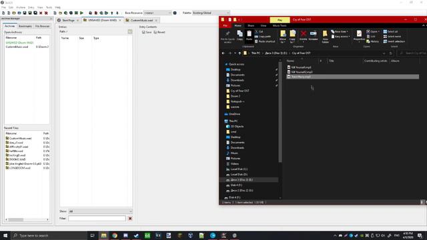Screen dimensions: 427x240
Task: Open the Windows Start menu
Action: (5, 235)
